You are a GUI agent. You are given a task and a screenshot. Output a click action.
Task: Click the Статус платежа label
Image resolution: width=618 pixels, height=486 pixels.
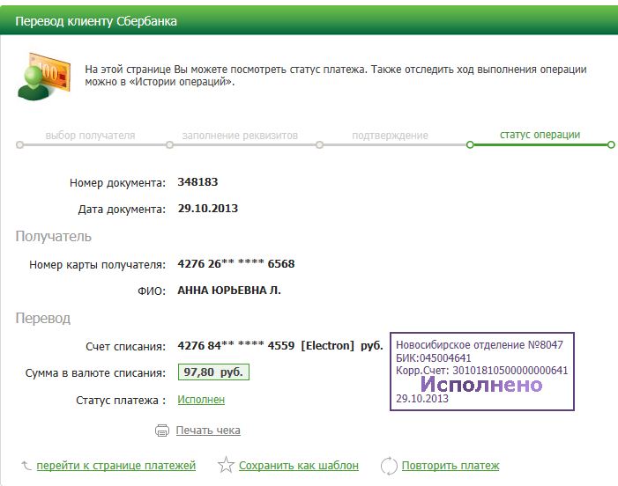pos(121,401)
